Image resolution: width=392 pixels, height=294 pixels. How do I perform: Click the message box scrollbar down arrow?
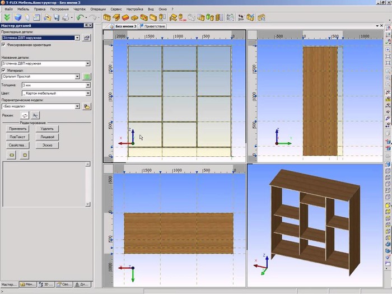point(88,204)
